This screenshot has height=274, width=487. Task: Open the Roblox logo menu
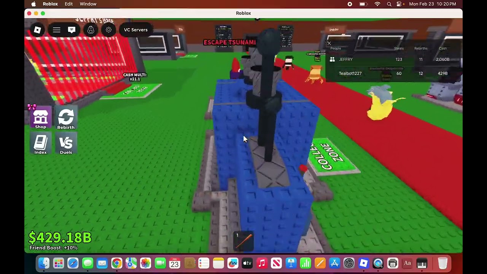click(37, 30)
